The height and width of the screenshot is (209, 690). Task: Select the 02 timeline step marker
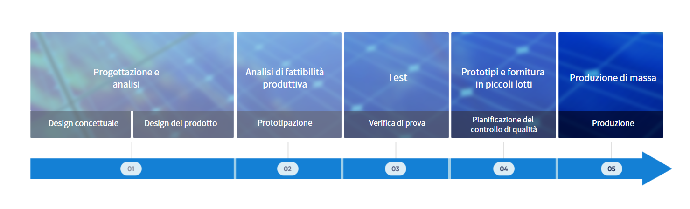click(287, 169)
